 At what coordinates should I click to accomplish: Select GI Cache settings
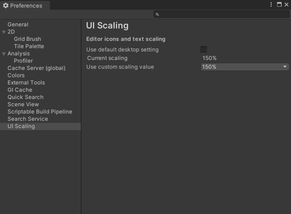coord(20,90)
